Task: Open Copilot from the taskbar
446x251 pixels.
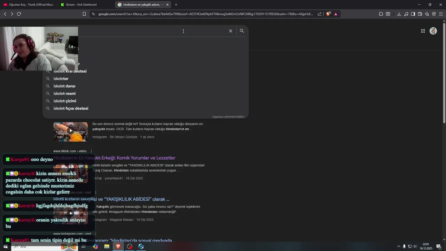Action: click(x=95, y=246)
